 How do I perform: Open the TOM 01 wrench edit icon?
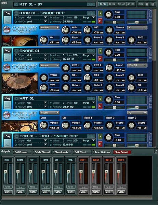pos(7,136)
